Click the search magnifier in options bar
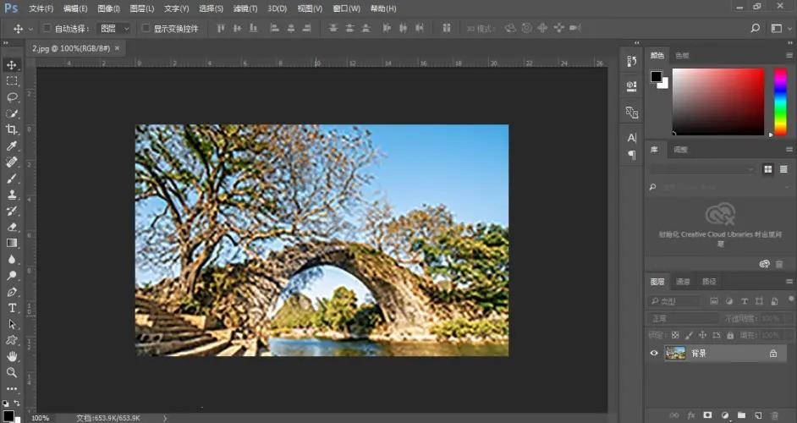797x423 pixels. click(756, 28)
